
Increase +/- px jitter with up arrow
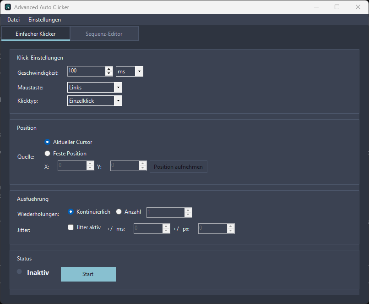[x=231, y=227]
